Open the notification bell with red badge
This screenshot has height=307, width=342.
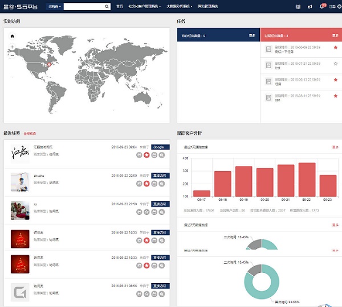point(322,6)
